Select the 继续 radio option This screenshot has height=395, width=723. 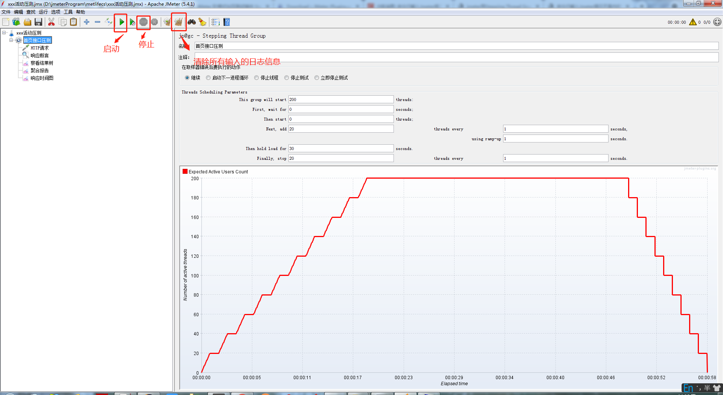coord(187,78)
